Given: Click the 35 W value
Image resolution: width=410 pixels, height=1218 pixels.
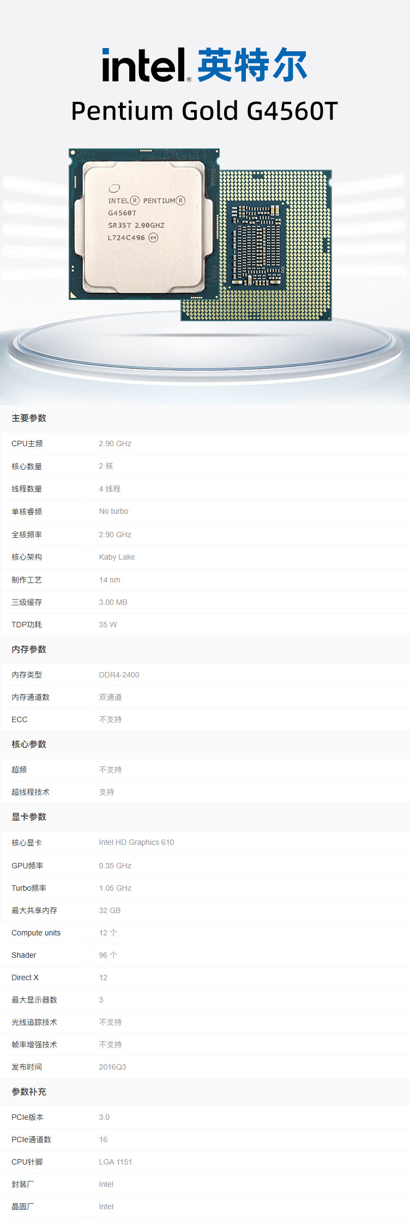Looking at the screenshot, I should click(x=107, y=625).
